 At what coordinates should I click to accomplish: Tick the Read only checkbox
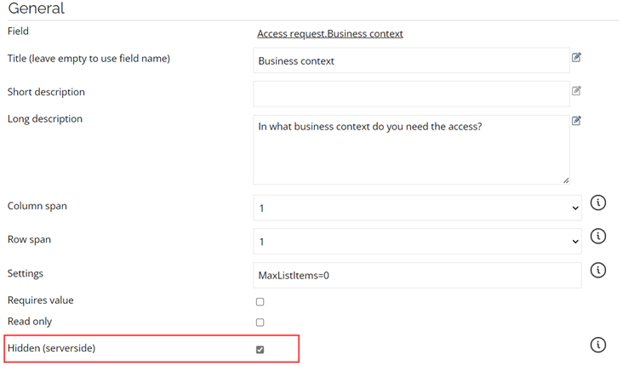260,323
